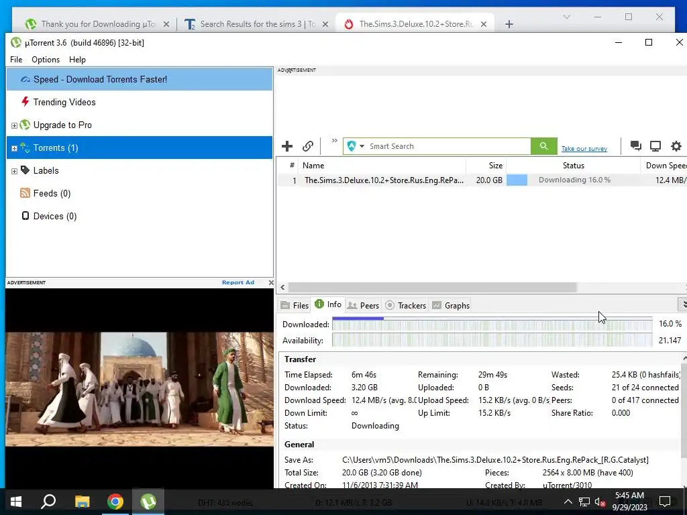Expand the Labels tree node
This screenshot has height=515, width=687.
(14, 171)
